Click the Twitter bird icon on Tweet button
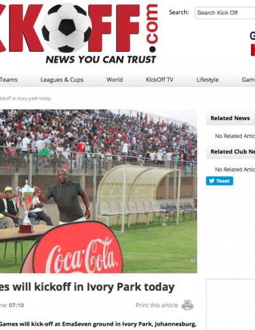The width and height of the screenshot is (255, 330). pyautogui.click(x=212, y=181)
